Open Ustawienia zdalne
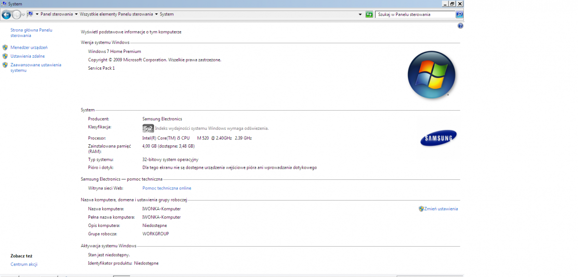 [27, 56]
